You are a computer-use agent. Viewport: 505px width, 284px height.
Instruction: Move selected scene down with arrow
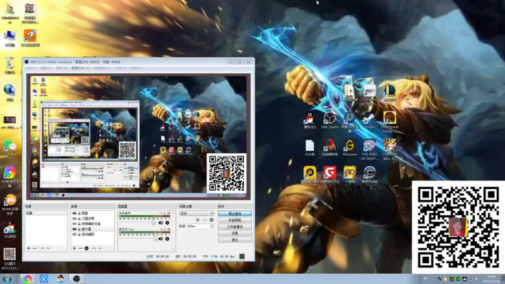[49, 248]
